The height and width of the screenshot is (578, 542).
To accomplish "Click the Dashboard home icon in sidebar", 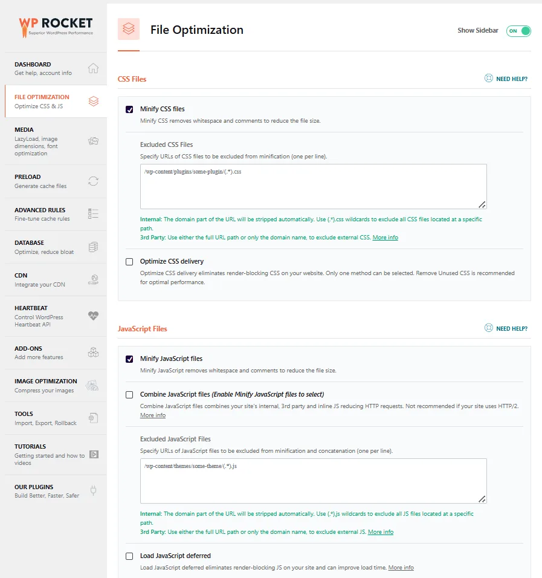I will [93, 68].
